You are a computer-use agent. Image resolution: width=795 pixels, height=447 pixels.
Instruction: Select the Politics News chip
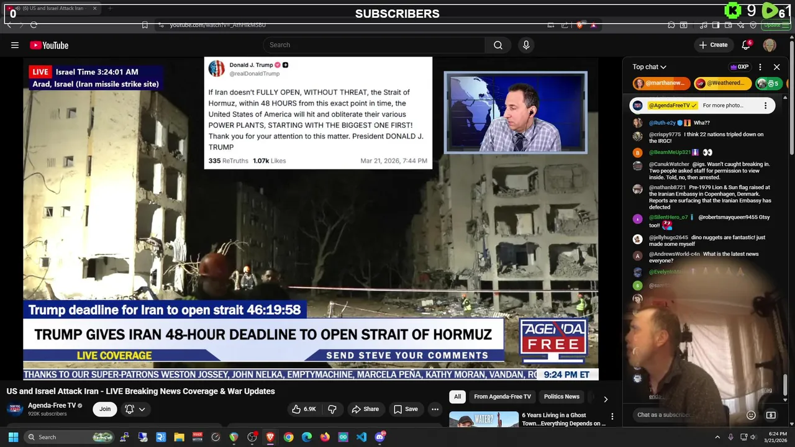pyautogui.click(x=561, y=397)
